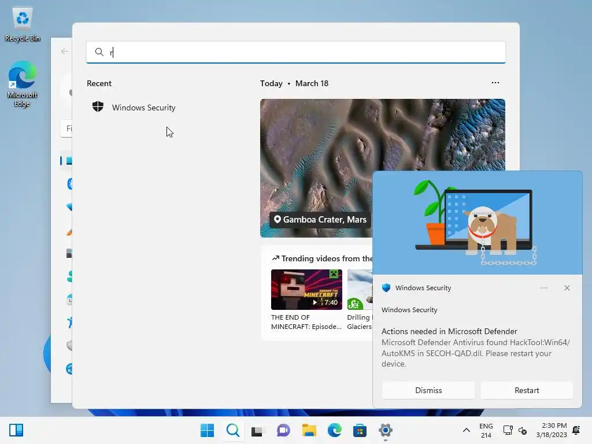Open the Drilling Glaciers video thumbnail
The width and height of the screenshot is (592, 444).
(x=360, y=290)
